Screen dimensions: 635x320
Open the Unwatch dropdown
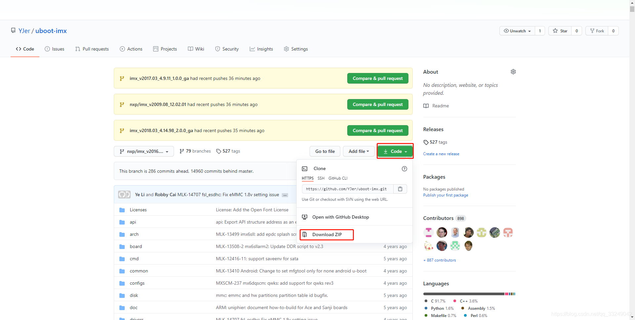517,31
